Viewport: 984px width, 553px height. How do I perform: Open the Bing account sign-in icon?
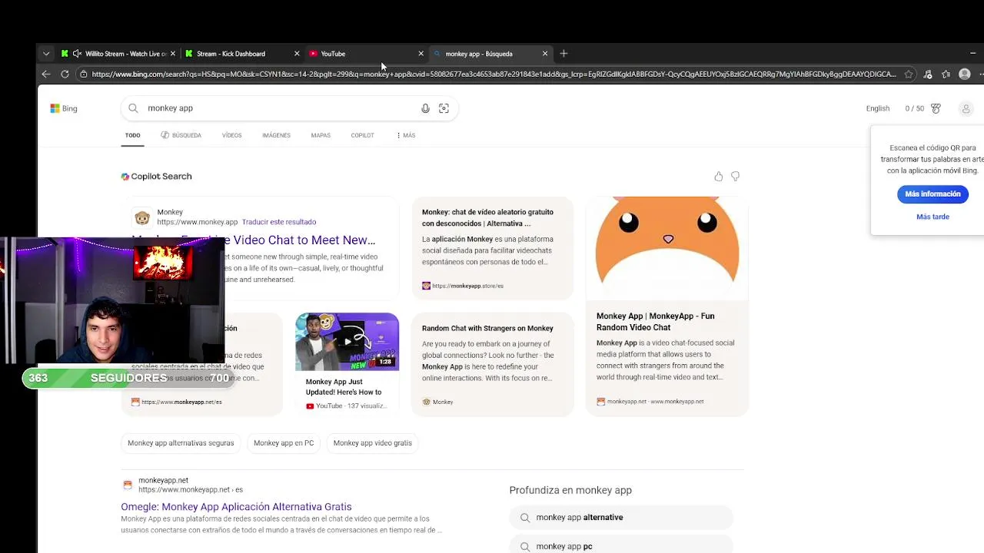tap(966, 108)
